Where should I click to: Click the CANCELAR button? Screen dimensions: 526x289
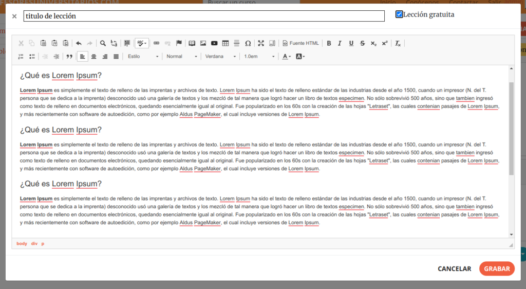coord(454,268)
